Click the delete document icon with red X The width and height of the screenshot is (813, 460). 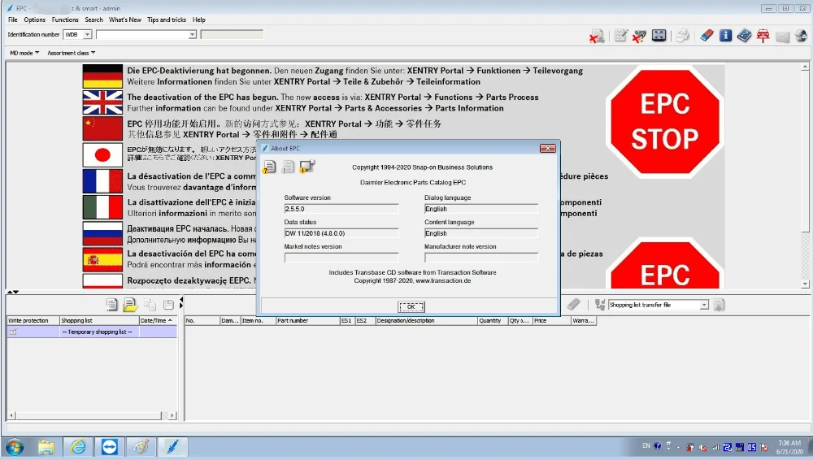coord(597,36)
